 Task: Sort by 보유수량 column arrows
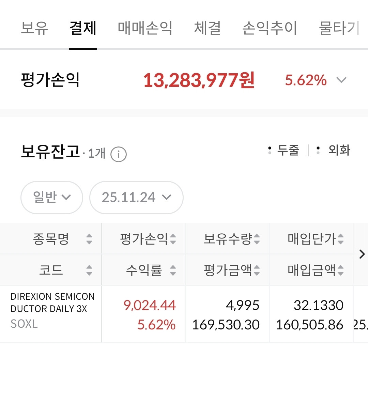click(x=257, y=239)
